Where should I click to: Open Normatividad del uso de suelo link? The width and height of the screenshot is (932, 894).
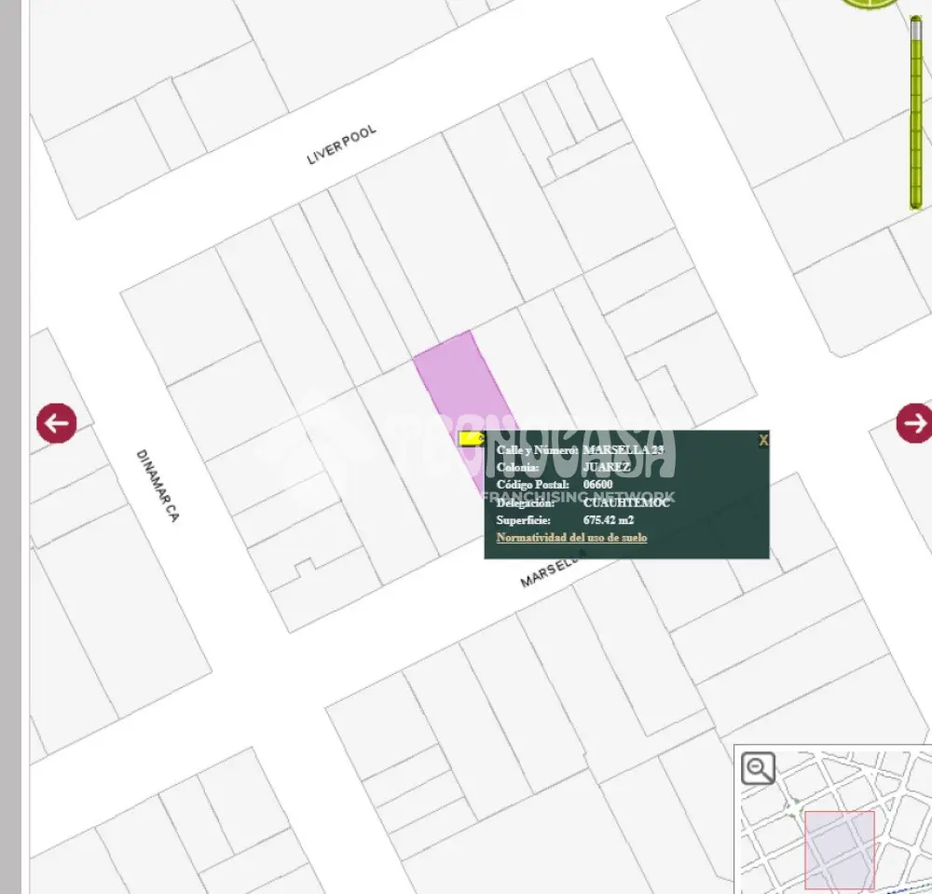[x=572, y=537]
